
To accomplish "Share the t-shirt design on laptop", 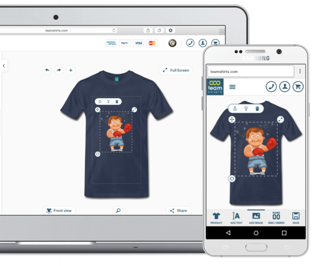I will 179,211.
